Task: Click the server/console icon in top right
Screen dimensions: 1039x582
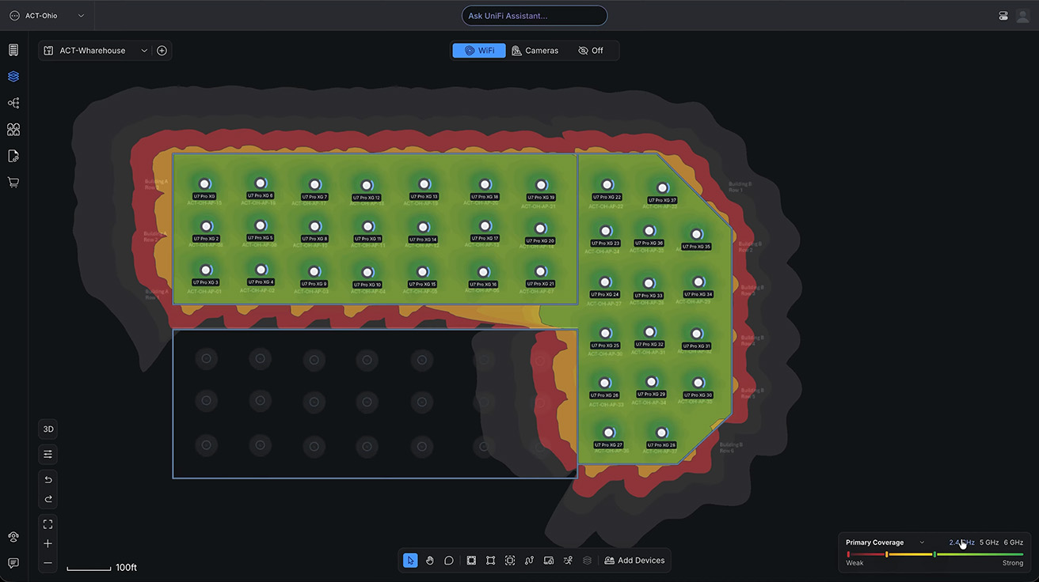Action: [x=1003, y=16]
